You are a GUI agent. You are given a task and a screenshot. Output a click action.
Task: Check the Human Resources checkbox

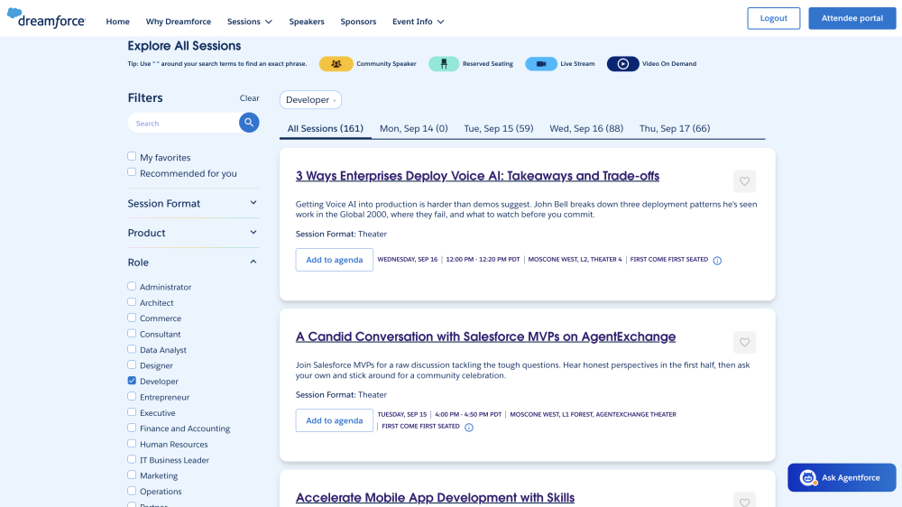coord(132,444)
